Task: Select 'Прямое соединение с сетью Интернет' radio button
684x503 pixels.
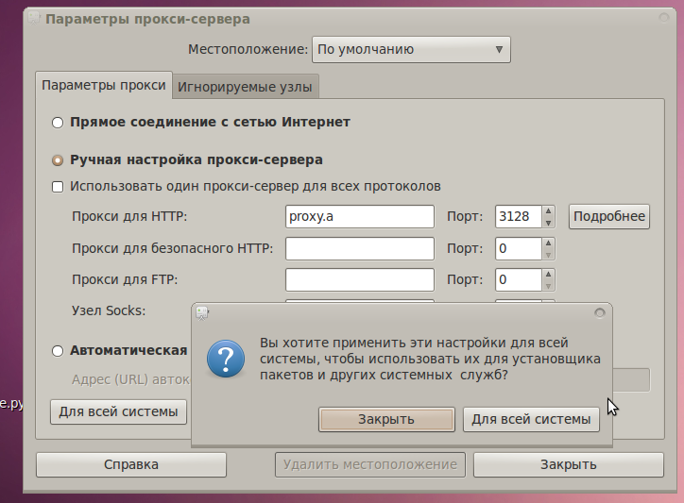Action: pos(59,123)
